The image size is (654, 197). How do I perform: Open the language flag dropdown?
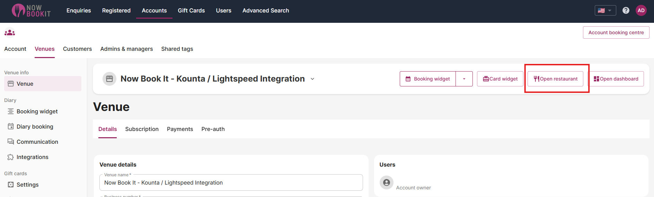[x=605, y=10]
